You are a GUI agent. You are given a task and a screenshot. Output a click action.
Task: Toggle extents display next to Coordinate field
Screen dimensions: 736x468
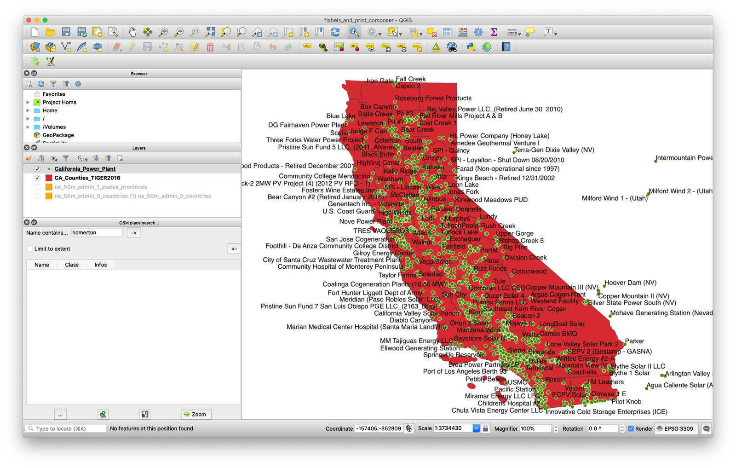[x=408, y=428]
